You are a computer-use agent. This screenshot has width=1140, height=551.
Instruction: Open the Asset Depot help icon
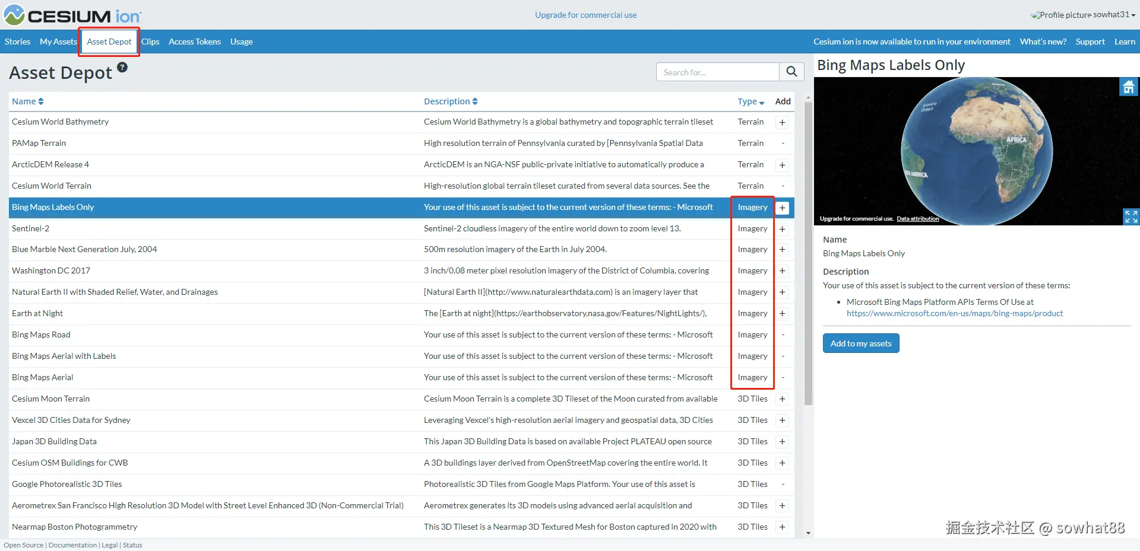tap(122, 67)
